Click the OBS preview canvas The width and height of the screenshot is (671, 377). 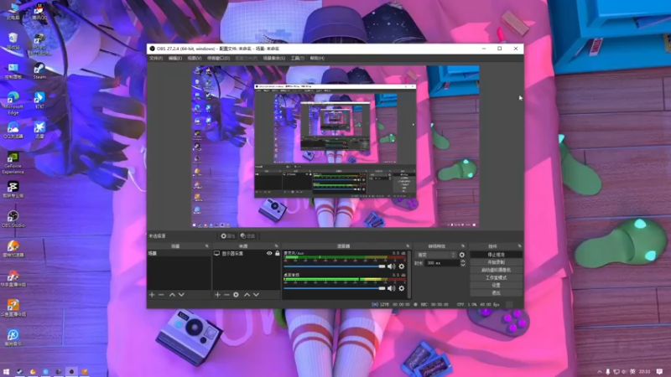pos(335,147)
